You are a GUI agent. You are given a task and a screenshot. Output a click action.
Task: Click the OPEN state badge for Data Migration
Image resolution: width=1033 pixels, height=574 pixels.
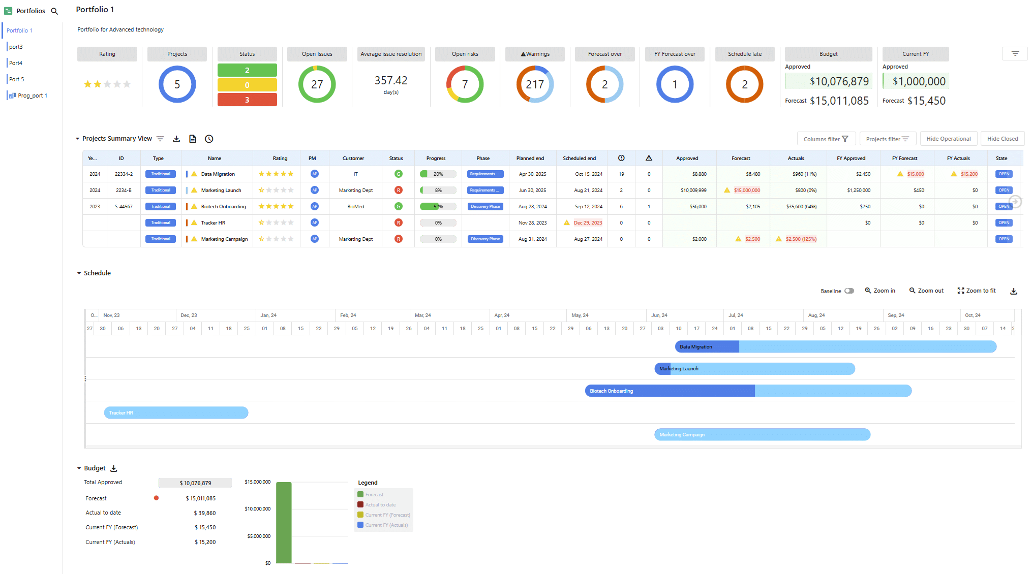(x=1004, y=174)
